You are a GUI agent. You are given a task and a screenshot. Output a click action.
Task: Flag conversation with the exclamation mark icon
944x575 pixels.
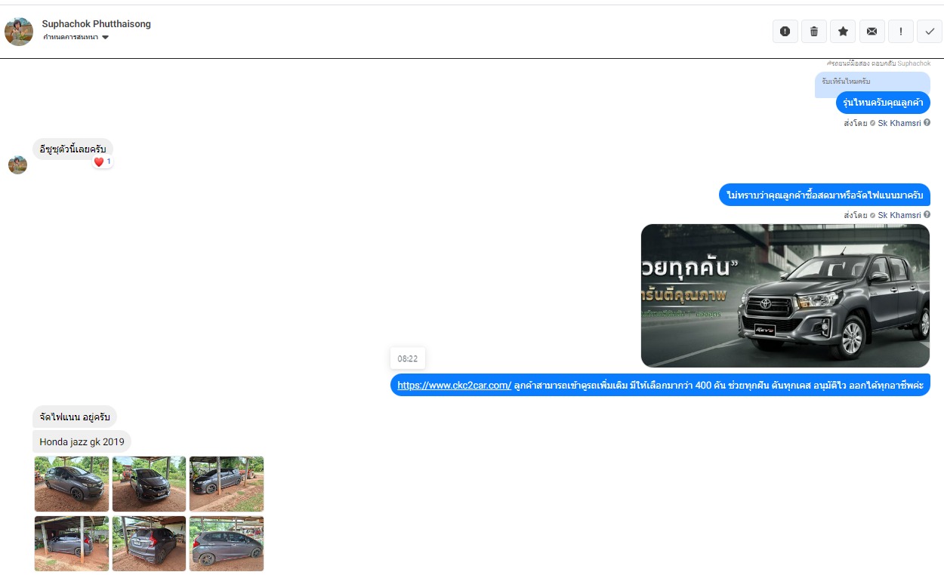(900, 32)
